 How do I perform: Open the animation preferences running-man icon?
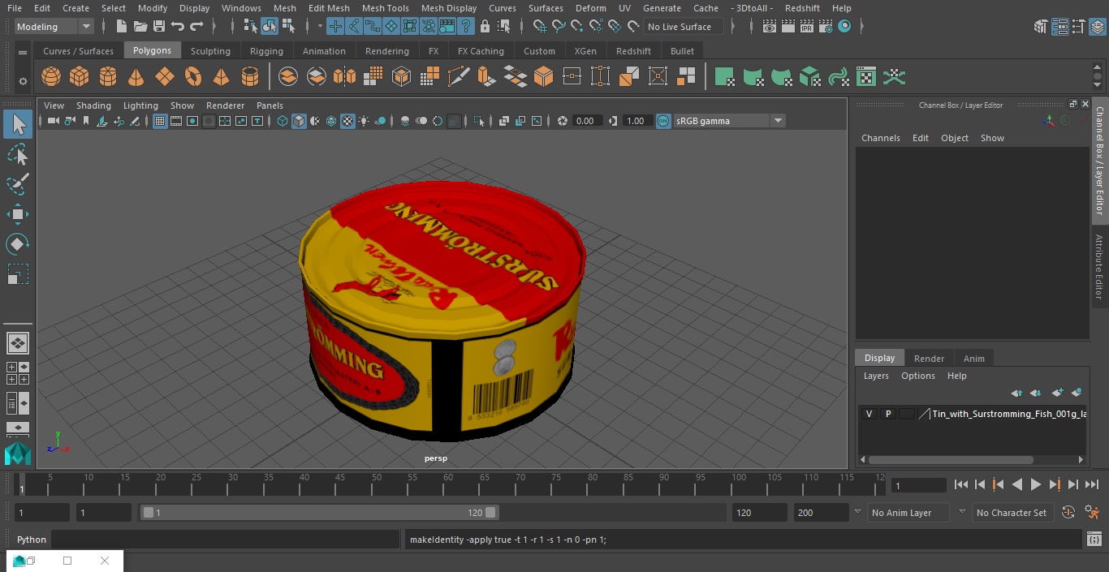point(1092,513)
